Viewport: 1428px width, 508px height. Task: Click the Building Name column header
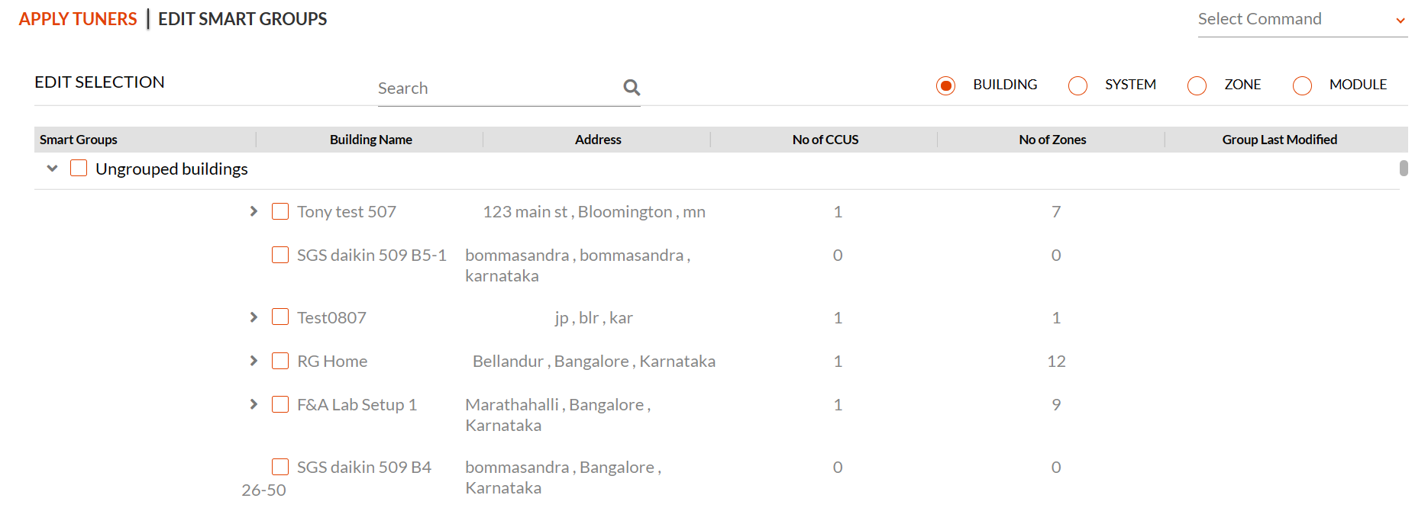point(371,140)
